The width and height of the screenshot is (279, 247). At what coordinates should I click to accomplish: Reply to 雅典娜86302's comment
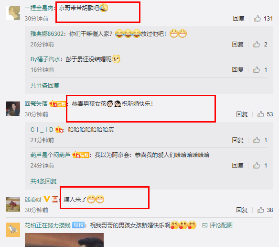tap(237, 44)
